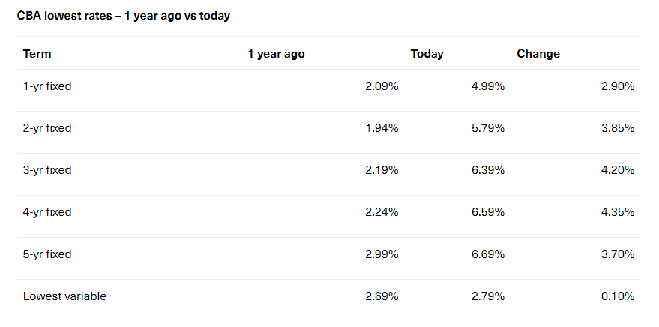This screenshot has width=659, height=327.
Task: Click the 3.85% change value
Action: [618, 128]
